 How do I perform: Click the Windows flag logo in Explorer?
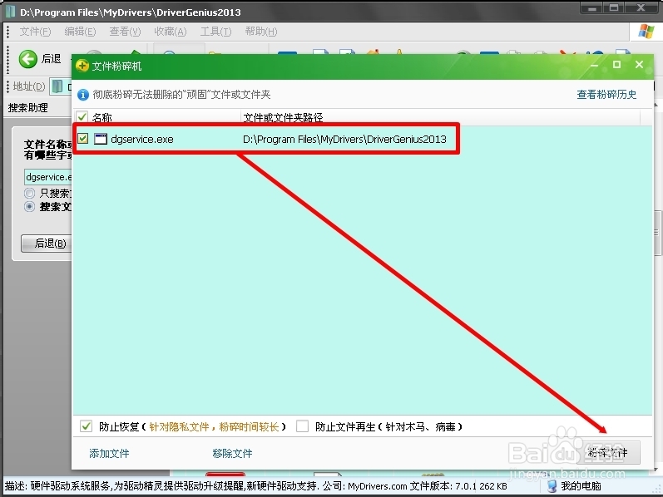point(646,32)
